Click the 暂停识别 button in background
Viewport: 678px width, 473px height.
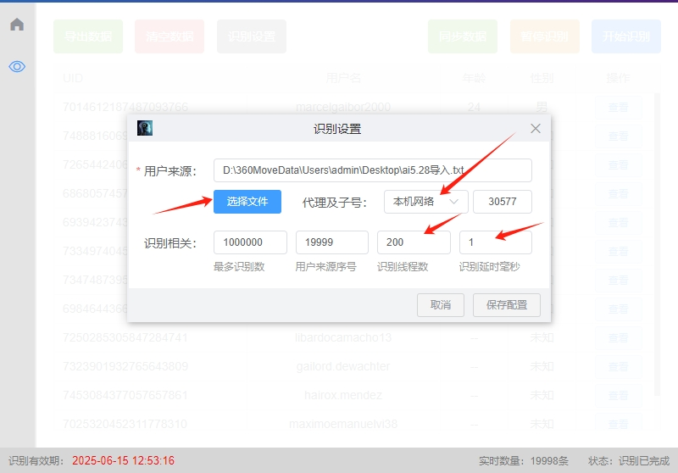point(545,36)
